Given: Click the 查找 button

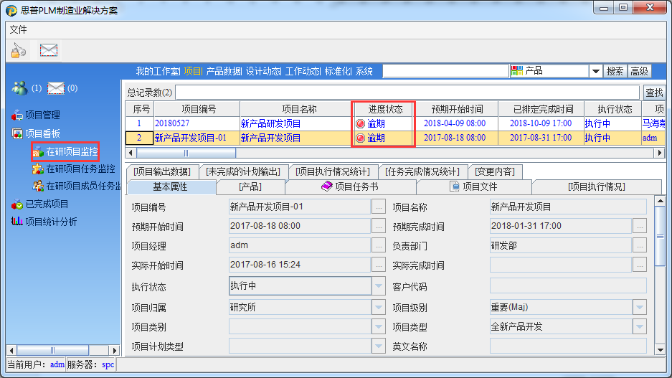Looking at the screenshot, I should [654, 93].
